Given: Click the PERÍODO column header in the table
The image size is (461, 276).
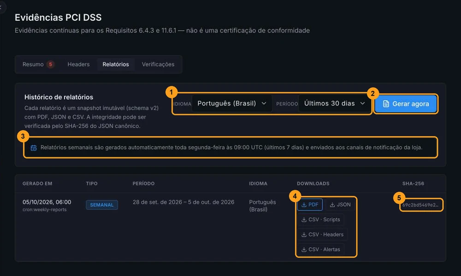Looking at the screenshot, I should coord(143,184).
